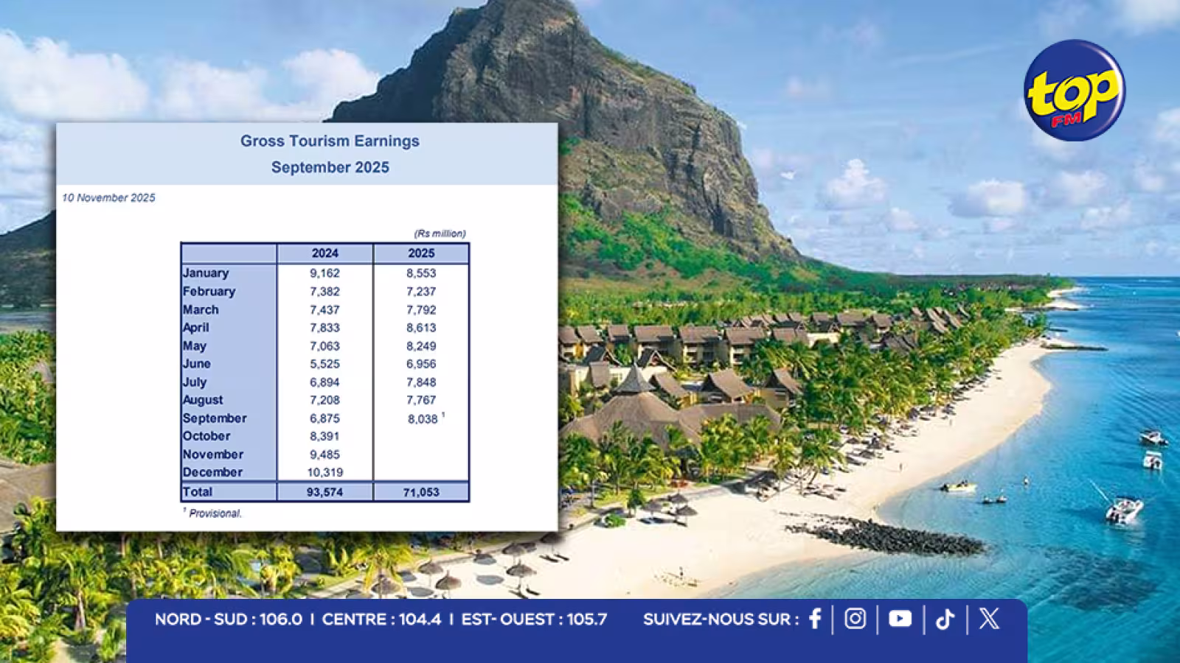Viewport: 1180px width, 663px height.
Task: Click the YouTube icon in the banner
Action: pos(900,619)
